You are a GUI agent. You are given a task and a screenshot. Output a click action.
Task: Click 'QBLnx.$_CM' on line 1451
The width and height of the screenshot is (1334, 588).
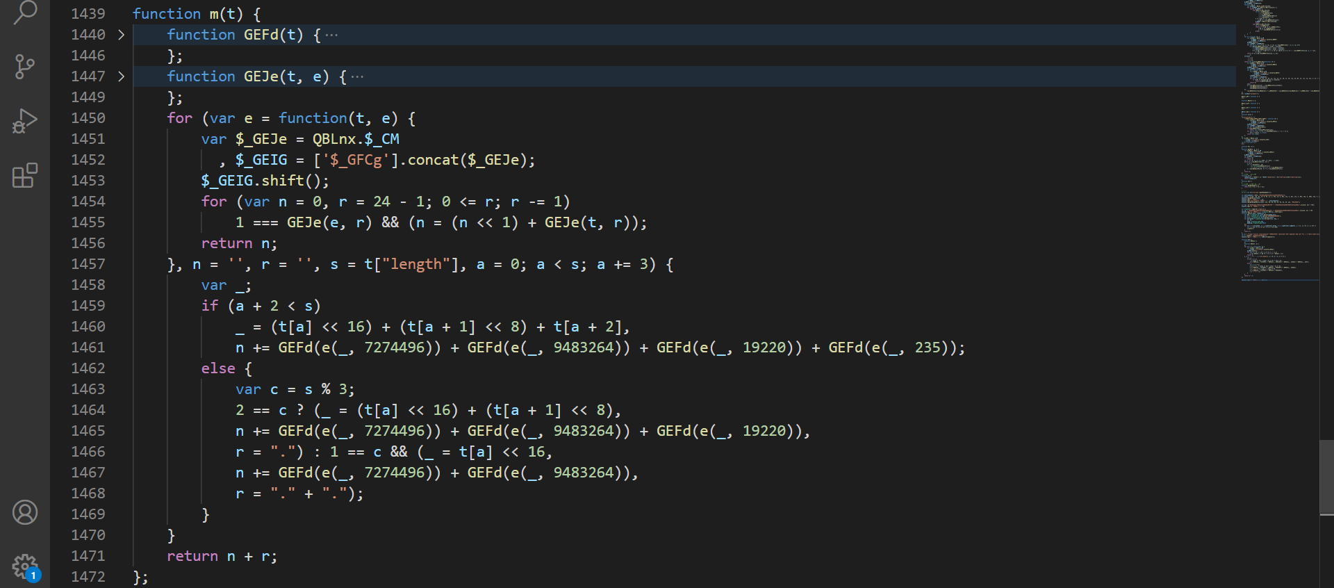[x=356, y=139]
